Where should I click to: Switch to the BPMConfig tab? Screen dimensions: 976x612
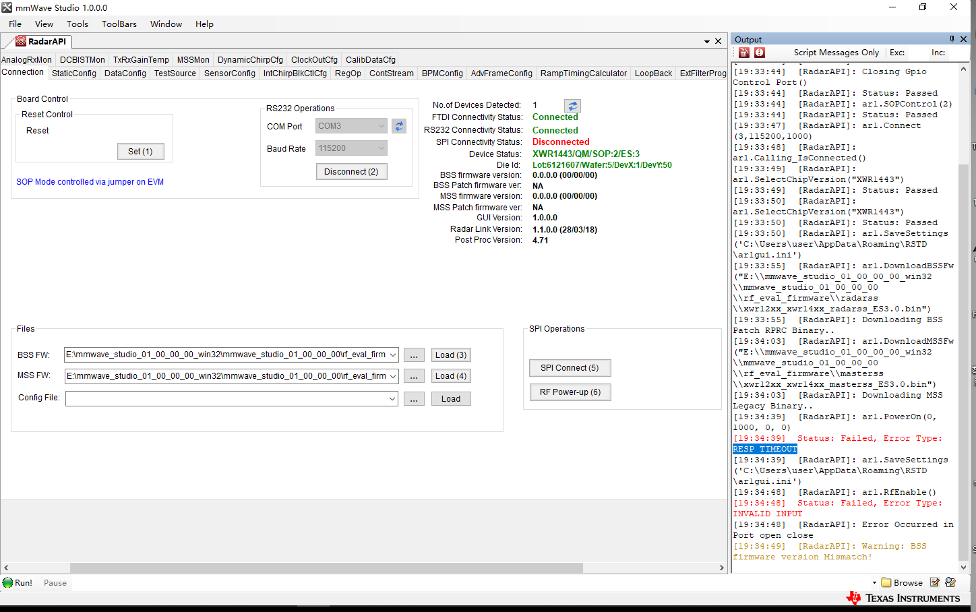(x=442, y=73)
